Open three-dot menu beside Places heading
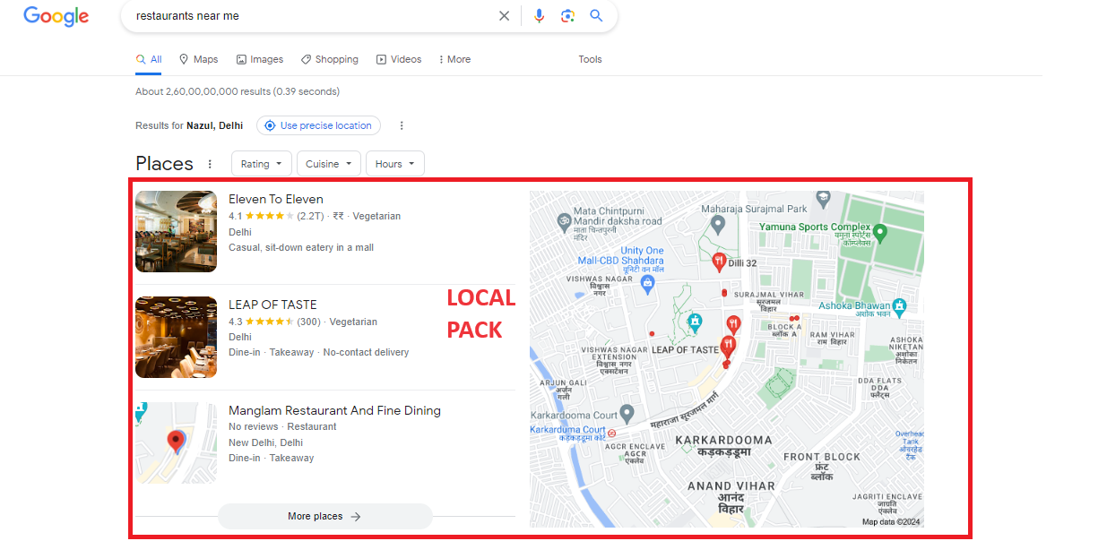 click(210, 164)
